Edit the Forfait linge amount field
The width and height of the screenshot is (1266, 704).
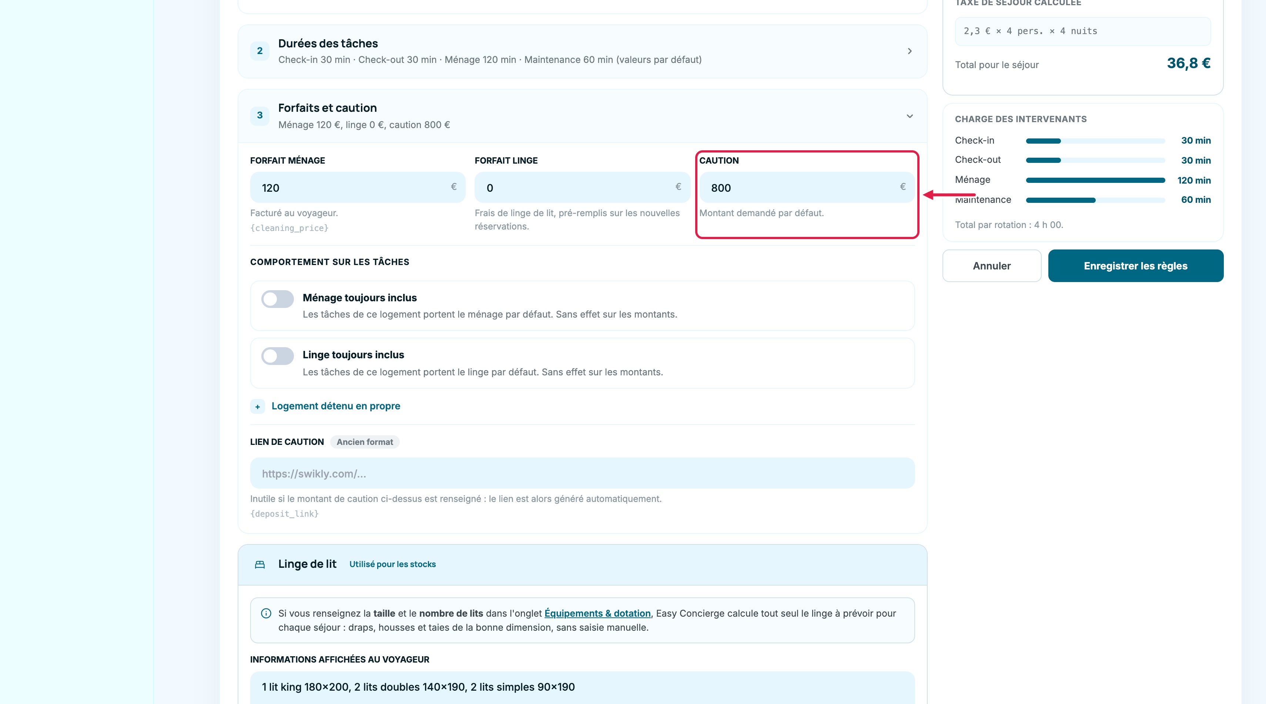coord(582,187)
